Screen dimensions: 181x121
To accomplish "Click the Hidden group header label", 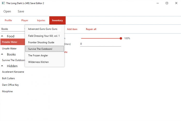I will pos(12,66).
